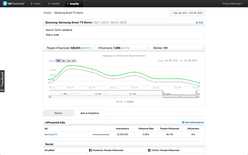The height and width of the screenshot is (155, 248).
Task: Click the chart navigator left scroll arrow
Action: click(50, 96)
